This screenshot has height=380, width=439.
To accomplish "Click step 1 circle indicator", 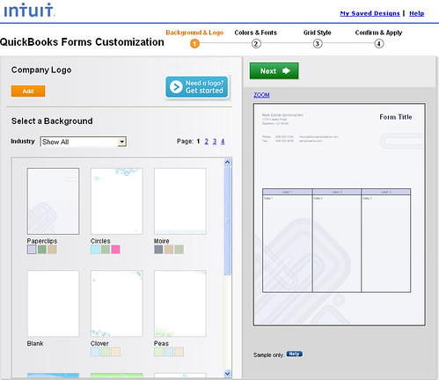I will coord(194,44).
